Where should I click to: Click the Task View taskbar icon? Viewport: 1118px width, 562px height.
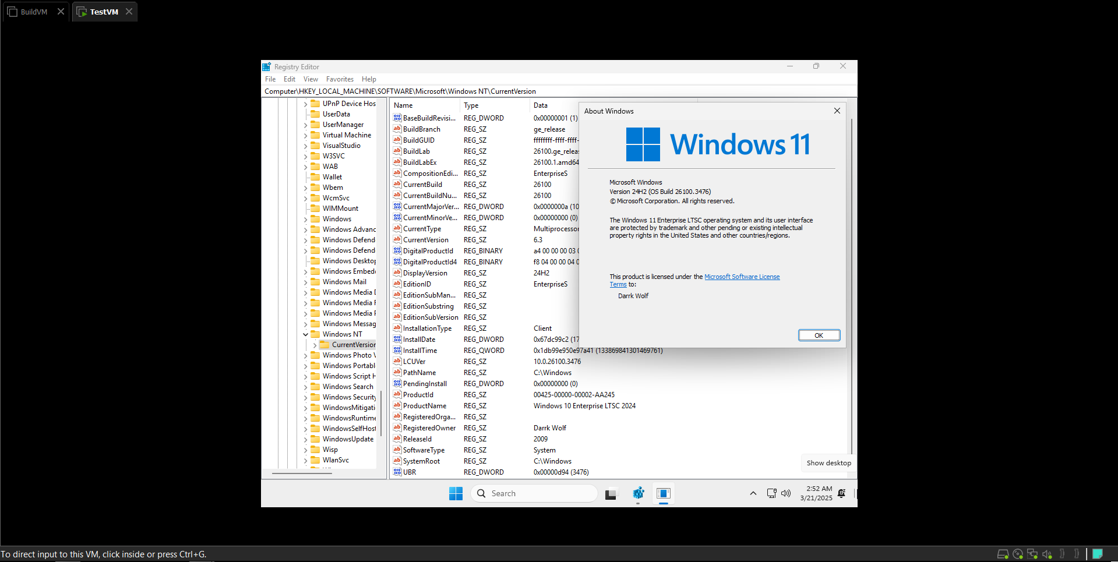[x=611, y=494]
